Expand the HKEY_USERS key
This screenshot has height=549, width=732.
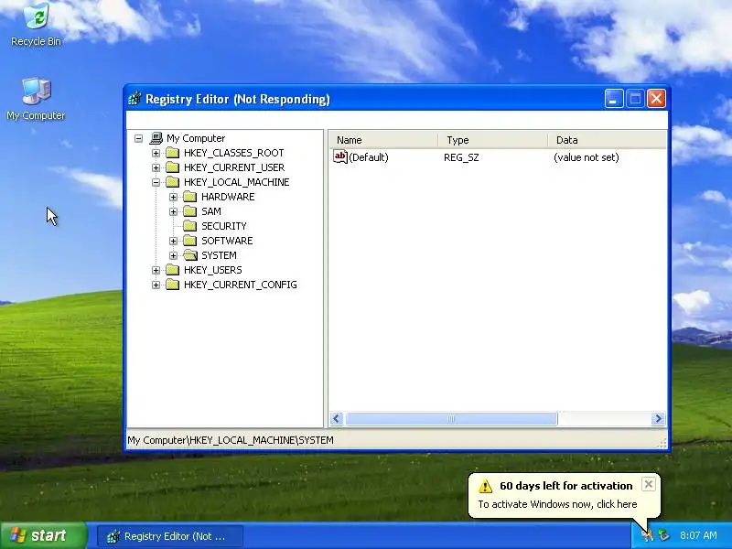point(156,270)
